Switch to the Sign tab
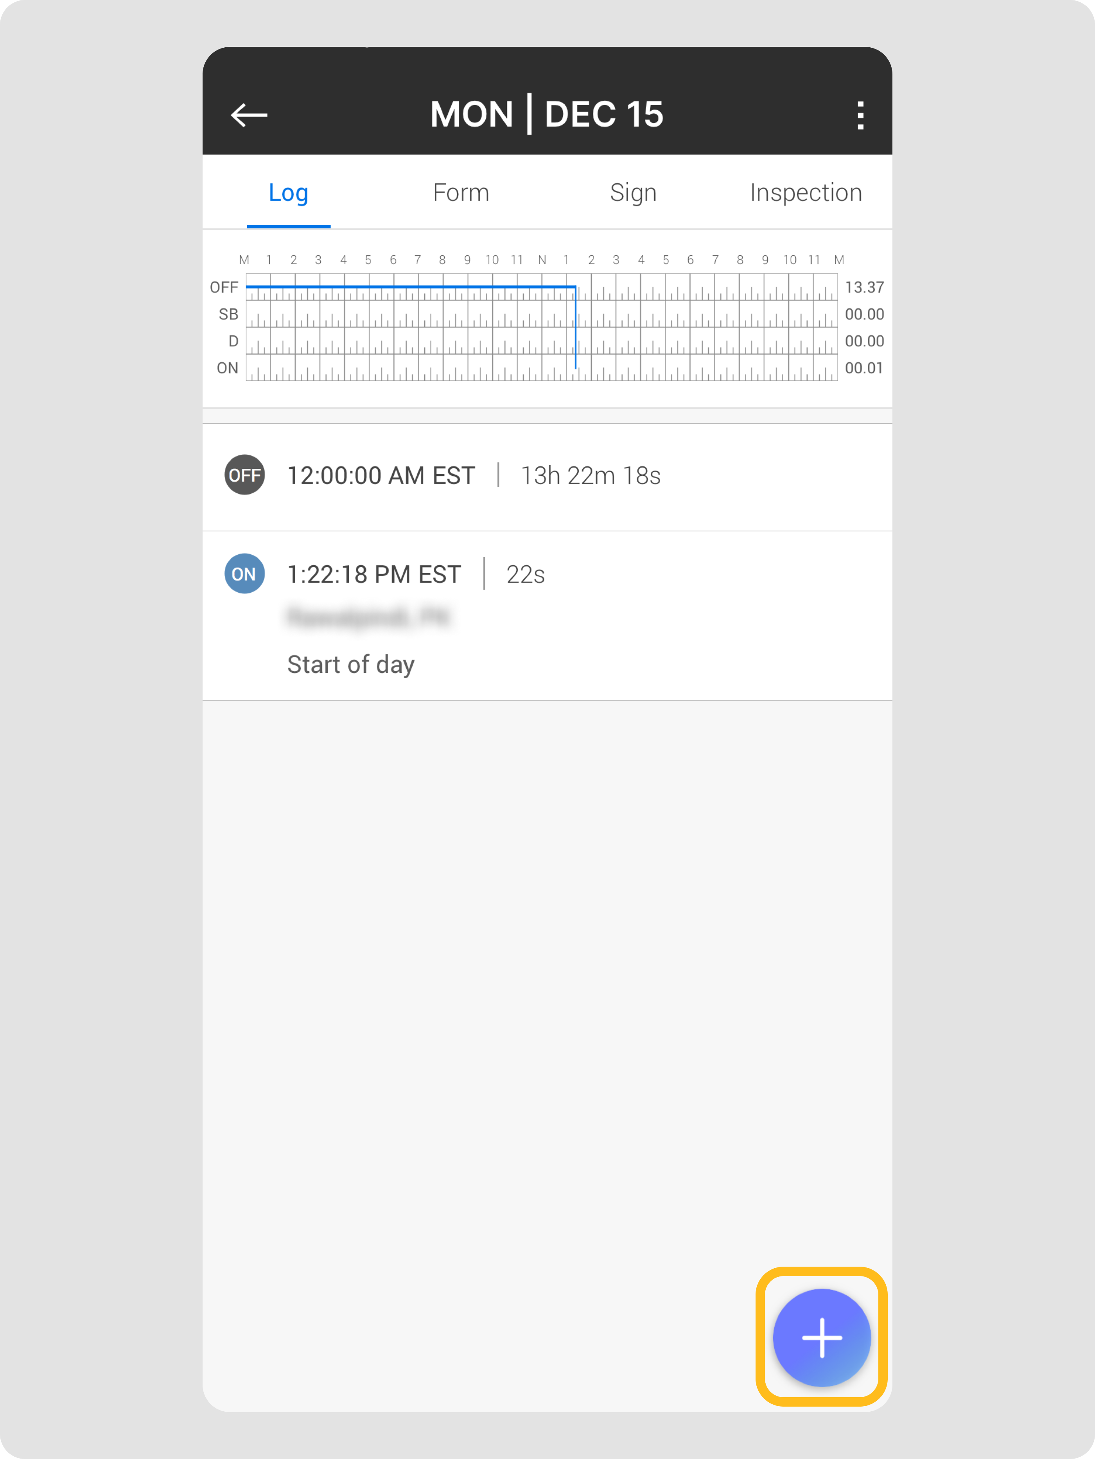 click(x=633, y=193)
